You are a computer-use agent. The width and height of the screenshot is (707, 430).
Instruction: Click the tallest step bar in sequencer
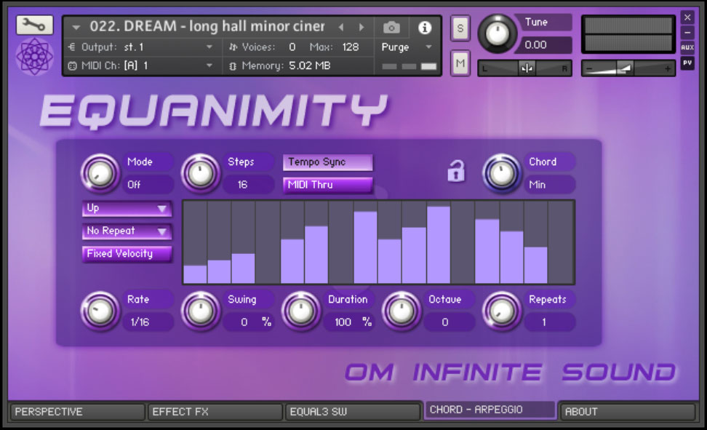[x=439, y=245]
